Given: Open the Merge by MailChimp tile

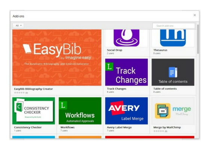Looking at the screenshot, I should pos(173,111).
